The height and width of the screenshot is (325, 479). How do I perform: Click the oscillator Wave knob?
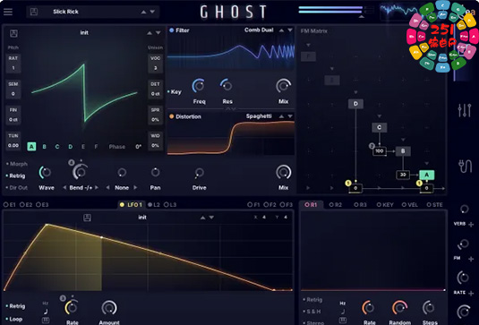click(46, 173)
